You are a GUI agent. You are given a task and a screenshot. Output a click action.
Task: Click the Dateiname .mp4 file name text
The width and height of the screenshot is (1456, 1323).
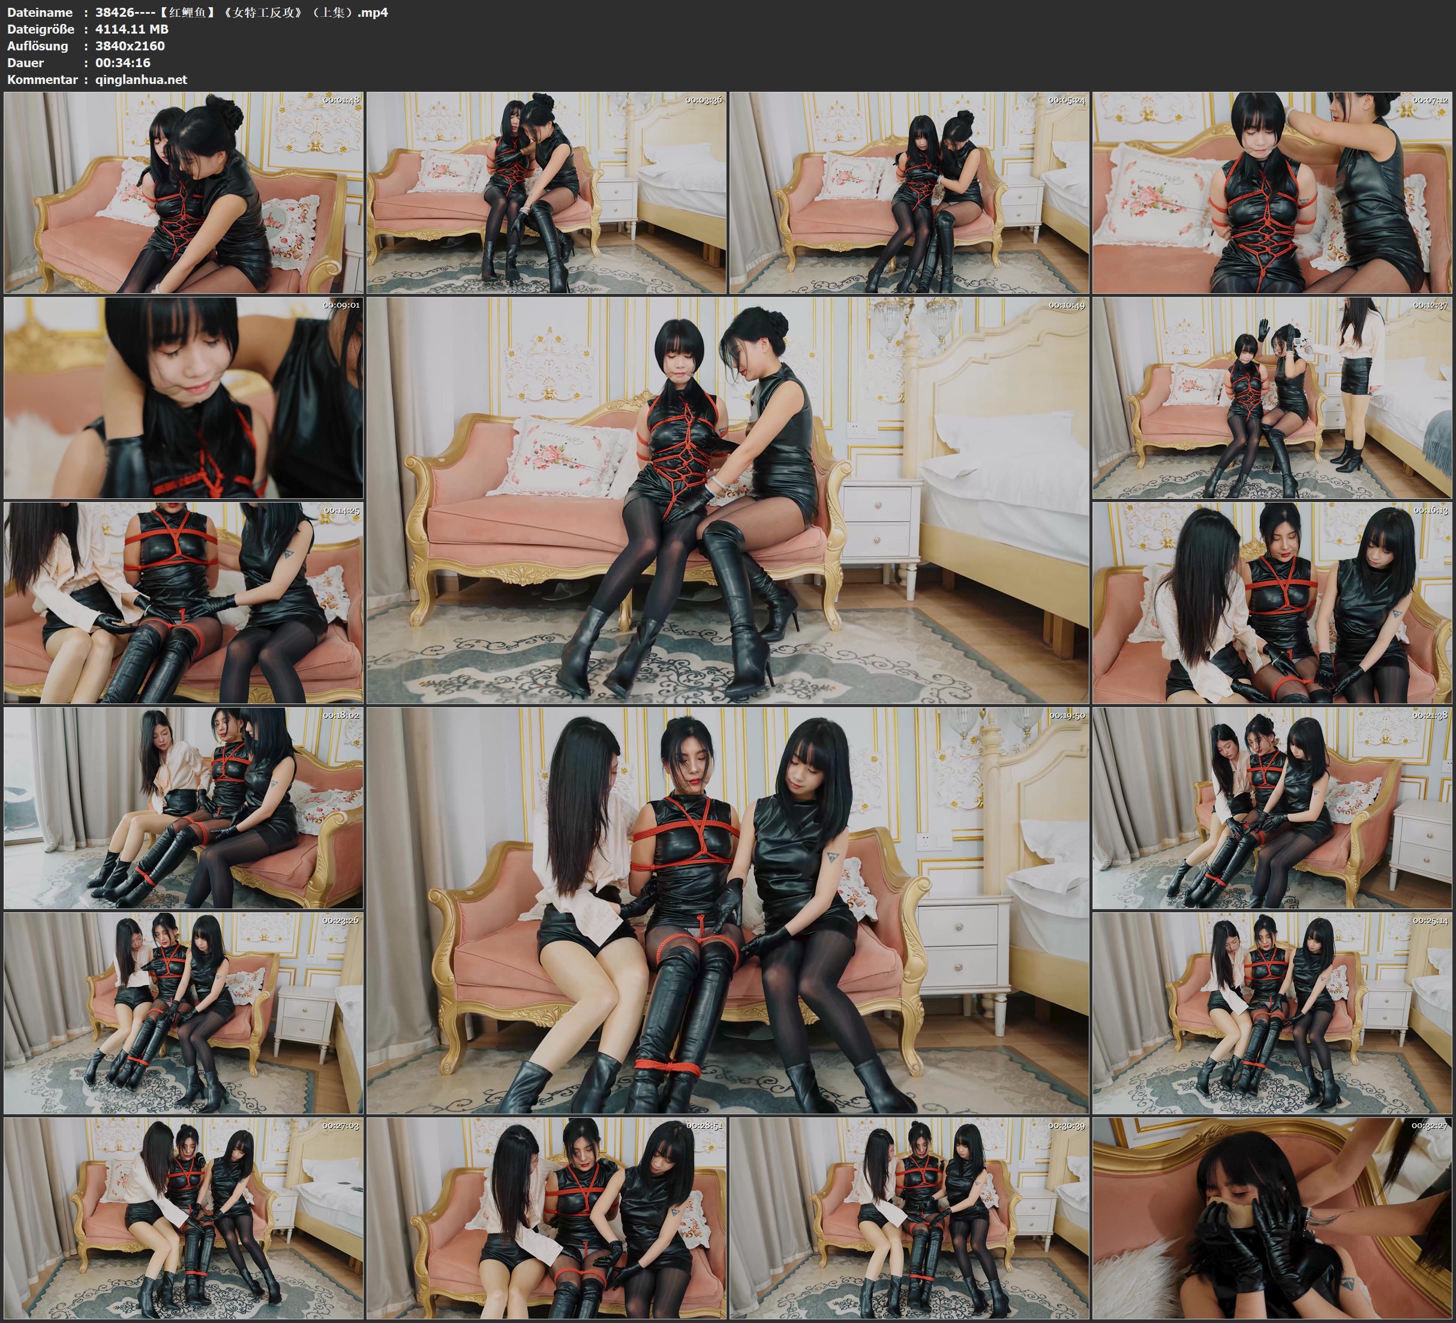tap(241, 12)
